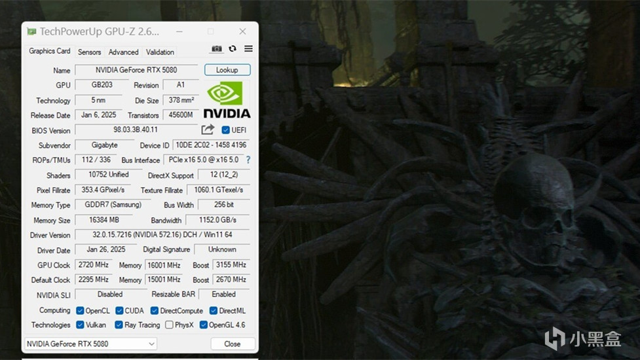The image size is (640, 360).
Task: Click the Transistors value 45600M
Action: click(x=181, y=115)
